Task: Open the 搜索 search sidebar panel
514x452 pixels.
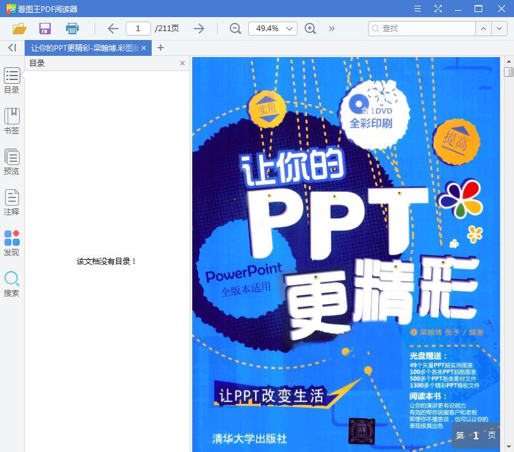Action: click(12, 284)
